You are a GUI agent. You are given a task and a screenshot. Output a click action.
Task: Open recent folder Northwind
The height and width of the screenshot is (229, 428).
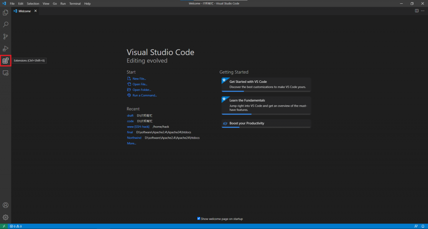point(134,138)
